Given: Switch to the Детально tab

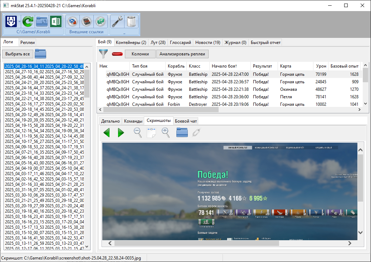Looking at the screenshot, I should coord(110,121).
